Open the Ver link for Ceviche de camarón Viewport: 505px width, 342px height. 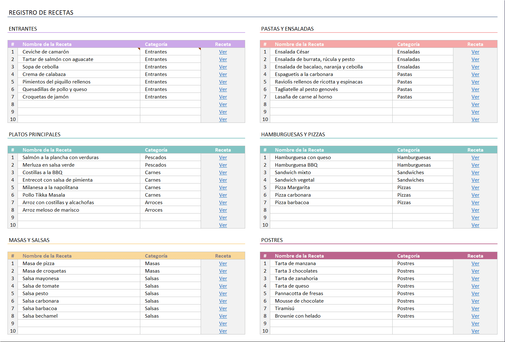(223, 52)
